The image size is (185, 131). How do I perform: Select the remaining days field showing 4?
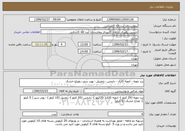(62, 44)
